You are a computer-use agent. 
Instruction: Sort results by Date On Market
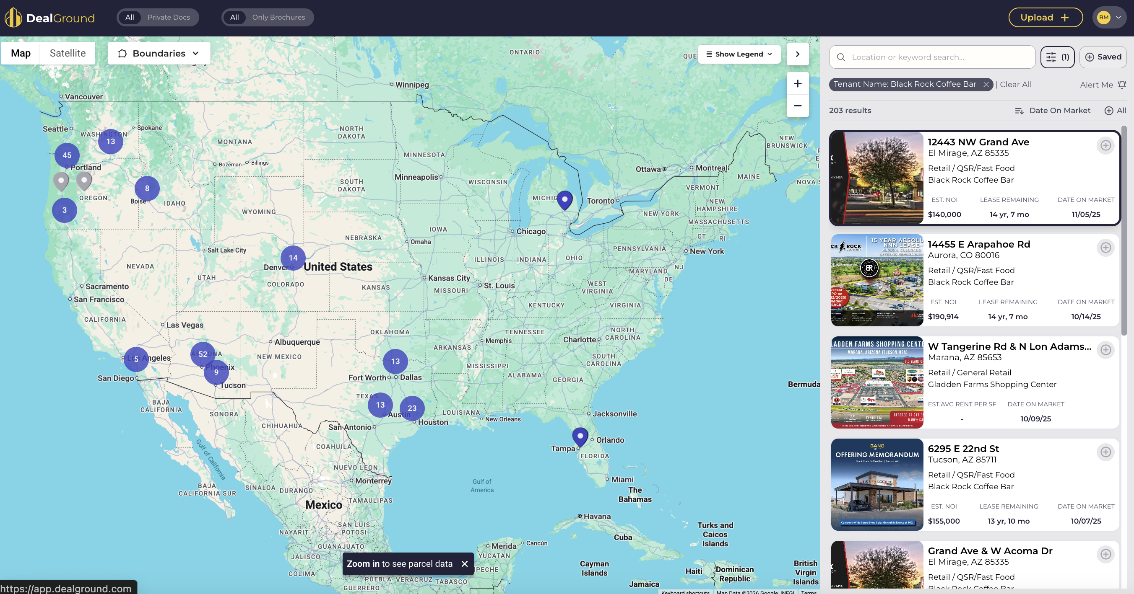[1053, 110]
